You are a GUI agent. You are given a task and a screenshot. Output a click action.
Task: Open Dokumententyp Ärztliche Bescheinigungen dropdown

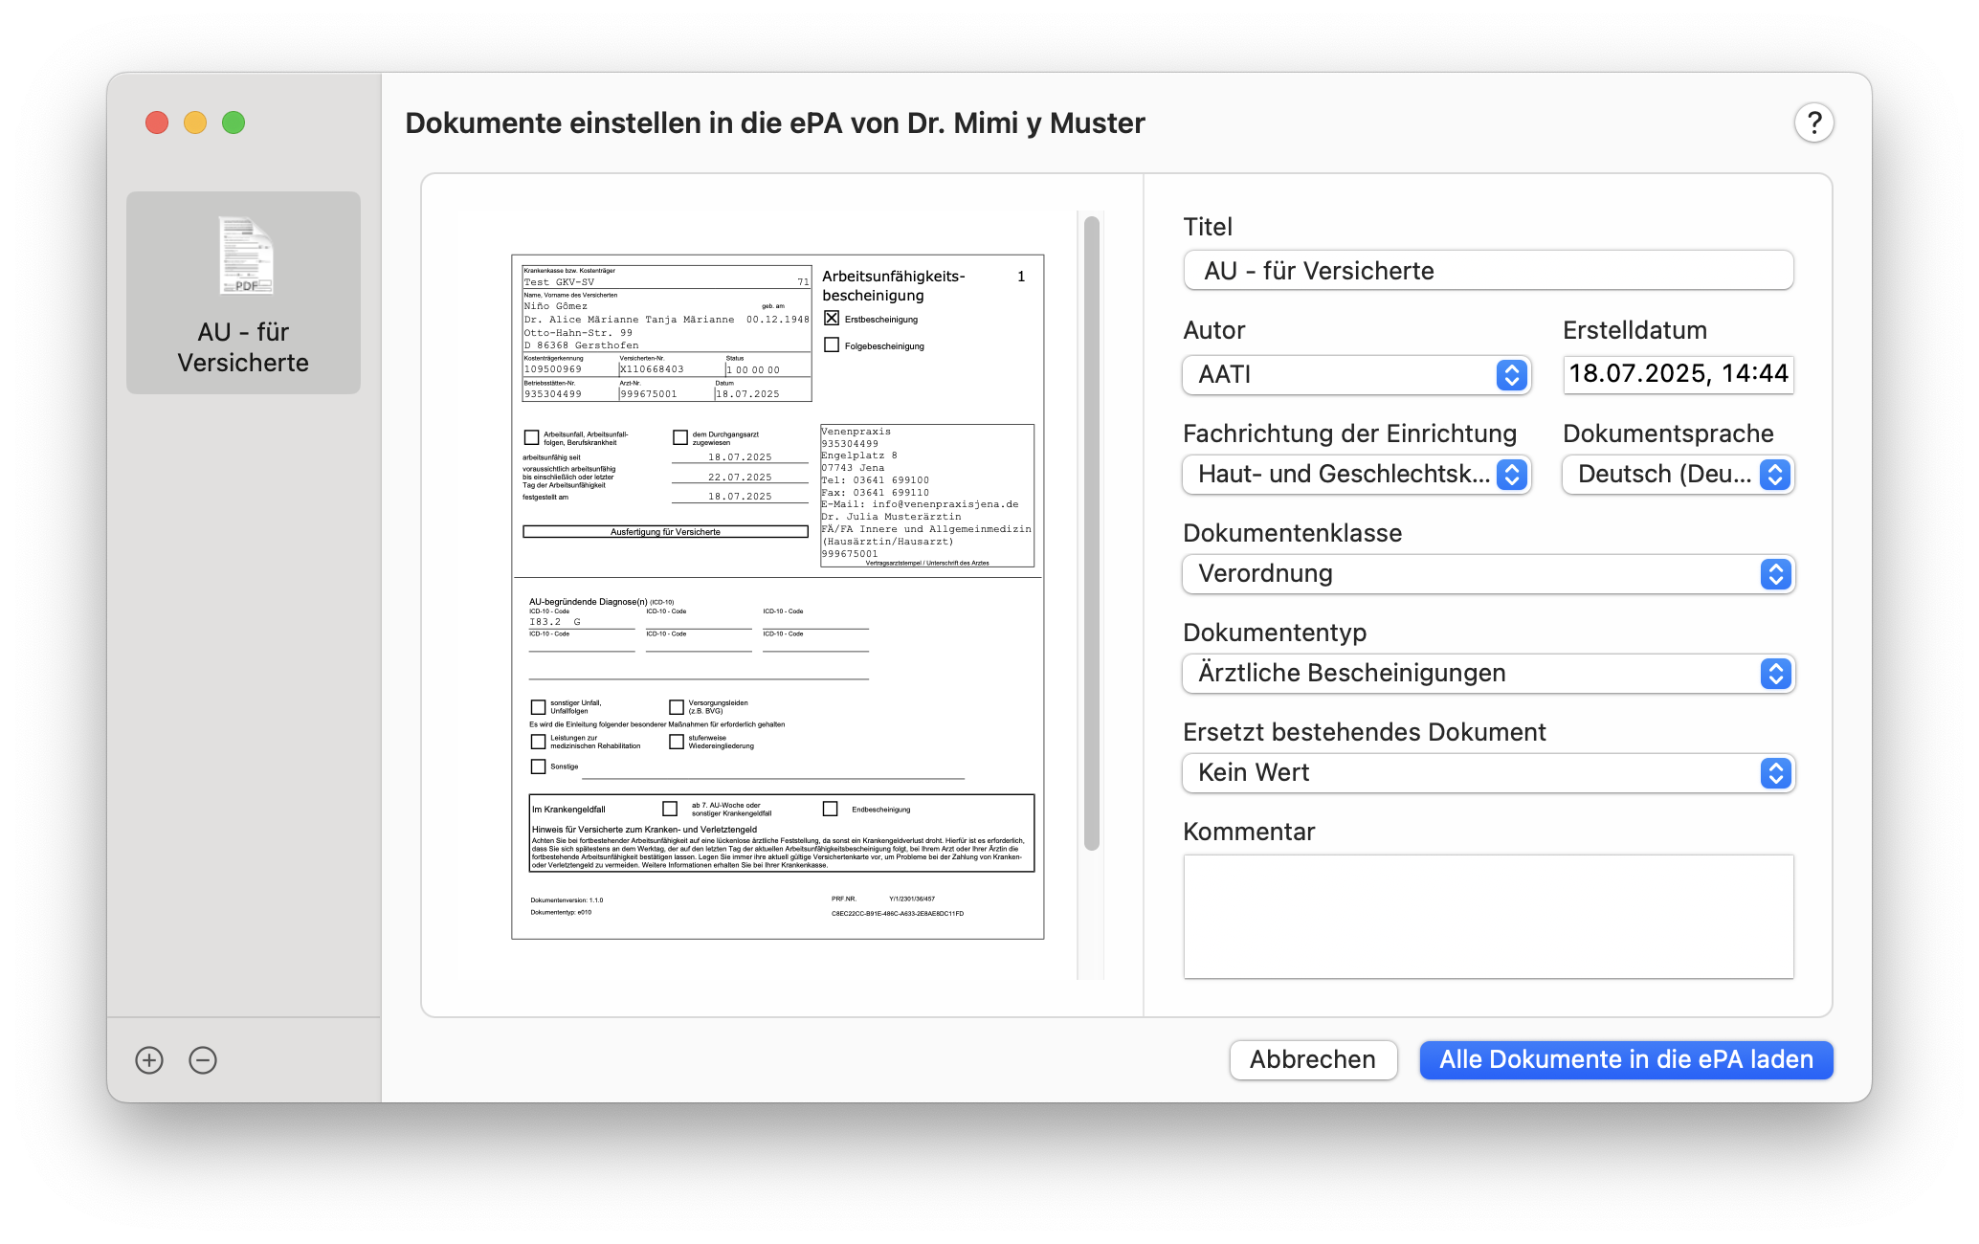(1488, 673)
